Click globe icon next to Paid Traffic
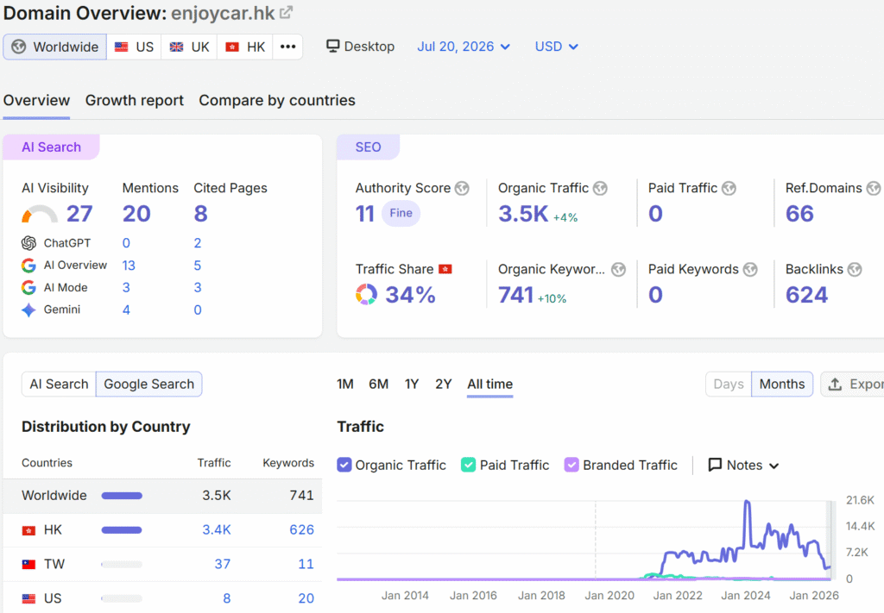This screenshot has width=884, height=613. pos(729,188)
